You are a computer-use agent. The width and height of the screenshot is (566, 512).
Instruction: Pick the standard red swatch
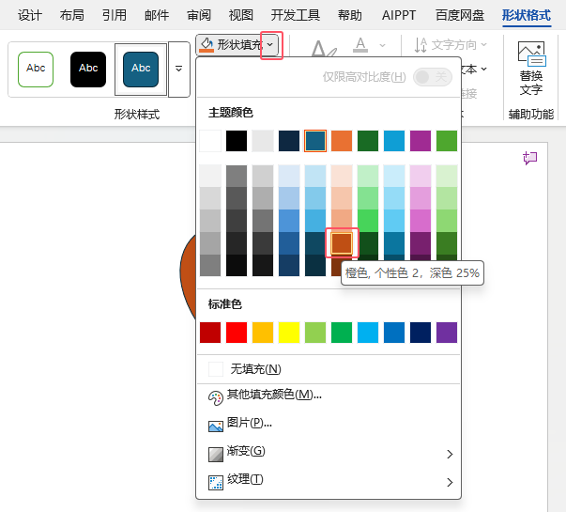237,333
